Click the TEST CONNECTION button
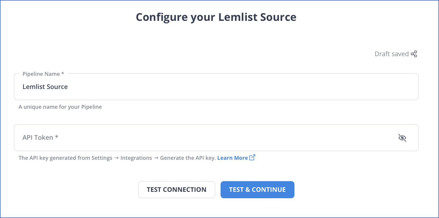Image resolution: width=439 pixels, height=218 pixels. pos(176,189)
